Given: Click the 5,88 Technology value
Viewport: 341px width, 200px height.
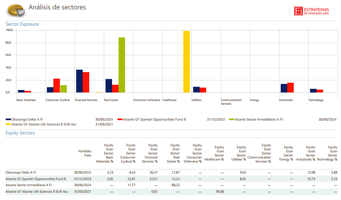Looking at the screenshot, I should 334,172.
